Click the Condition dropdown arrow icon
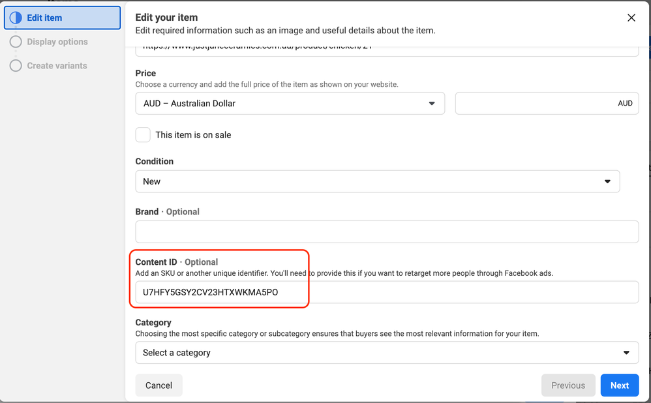The image size is (651, 403). tap(607, 181)
